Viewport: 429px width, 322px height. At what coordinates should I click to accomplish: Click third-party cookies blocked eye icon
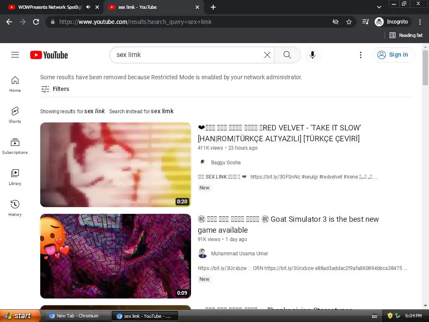coord(336,22)
